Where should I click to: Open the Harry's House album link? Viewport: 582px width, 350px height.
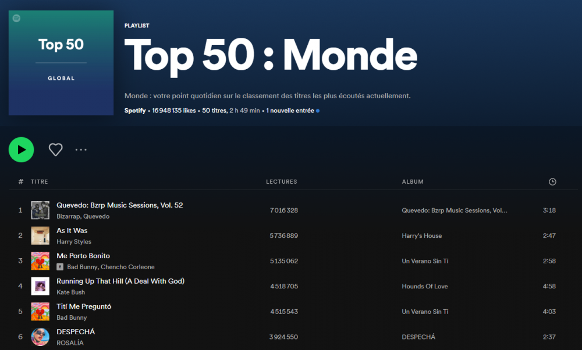point(421,236)
